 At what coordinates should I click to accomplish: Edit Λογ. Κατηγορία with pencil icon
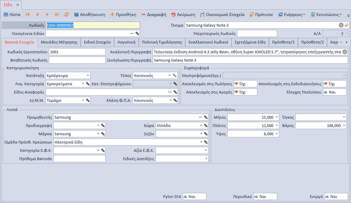click(88, 84)
